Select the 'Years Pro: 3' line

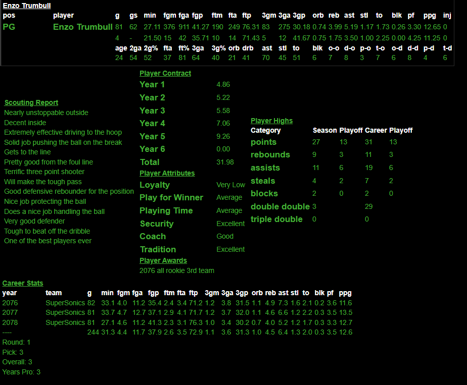click(21, 372)
